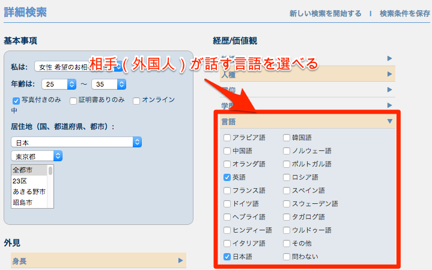Expand the 人種 section arrow
The image size is (432, 270).
(389, 75)
